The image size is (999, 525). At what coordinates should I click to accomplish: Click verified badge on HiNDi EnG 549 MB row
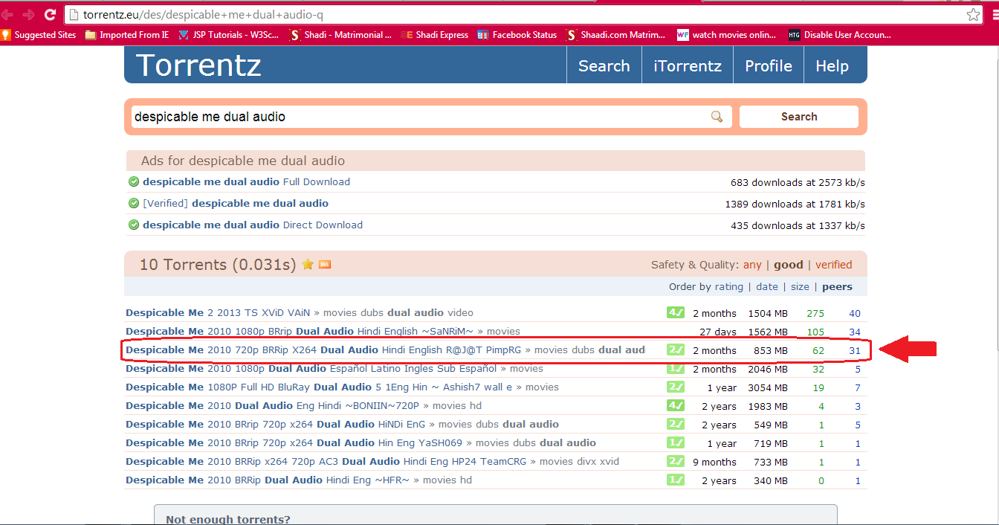[676, 424]
